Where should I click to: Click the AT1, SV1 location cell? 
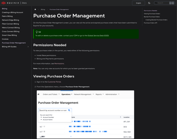pyautogui.click(x=127, y=122)
